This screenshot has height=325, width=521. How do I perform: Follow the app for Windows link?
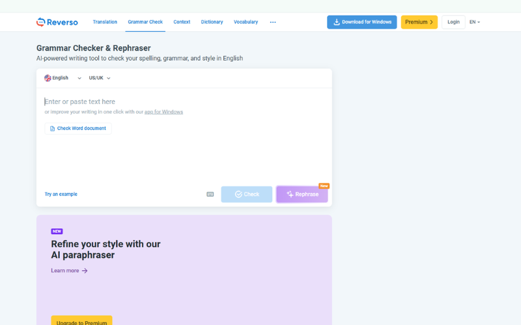(x=163, y=112)
